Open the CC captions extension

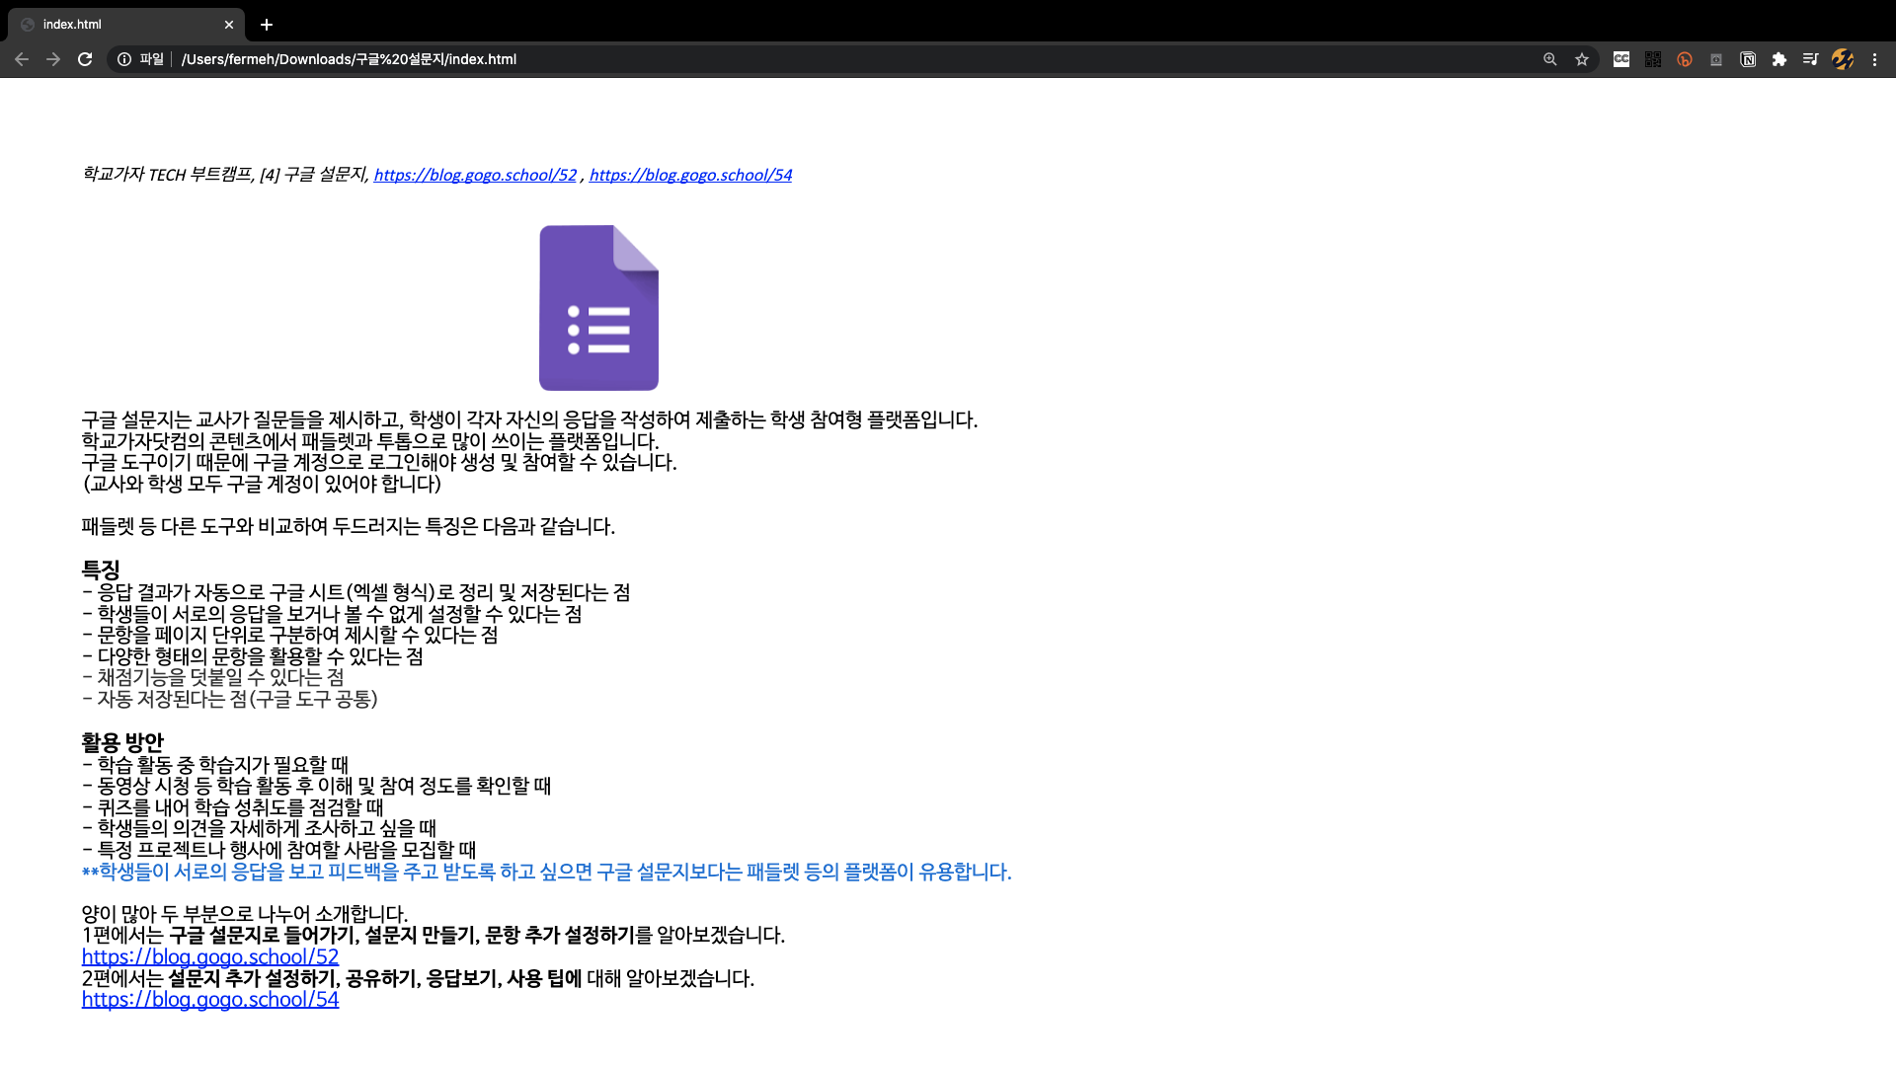point(1621,59)
